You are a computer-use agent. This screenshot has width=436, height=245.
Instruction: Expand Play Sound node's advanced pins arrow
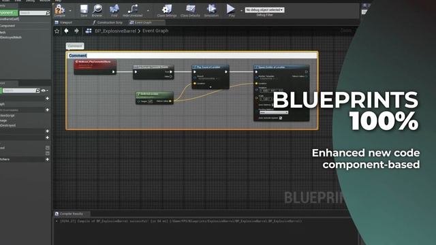coord(211,87)
